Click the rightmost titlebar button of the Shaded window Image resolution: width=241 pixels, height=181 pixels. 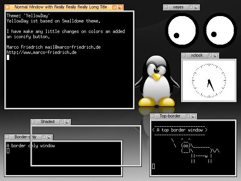click(x=68, y=122)
